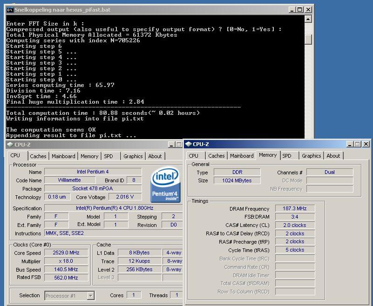
Task: Click the Cycle Time (tRAS) value '5 clocks'
Action: pos(295,250)
